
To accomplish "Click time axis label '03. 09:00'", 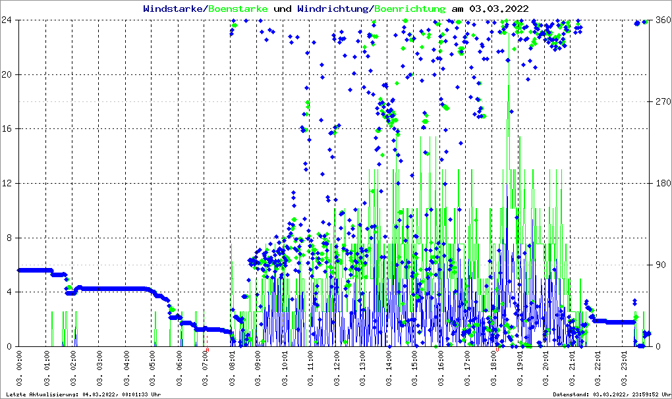I will (258, 369).
